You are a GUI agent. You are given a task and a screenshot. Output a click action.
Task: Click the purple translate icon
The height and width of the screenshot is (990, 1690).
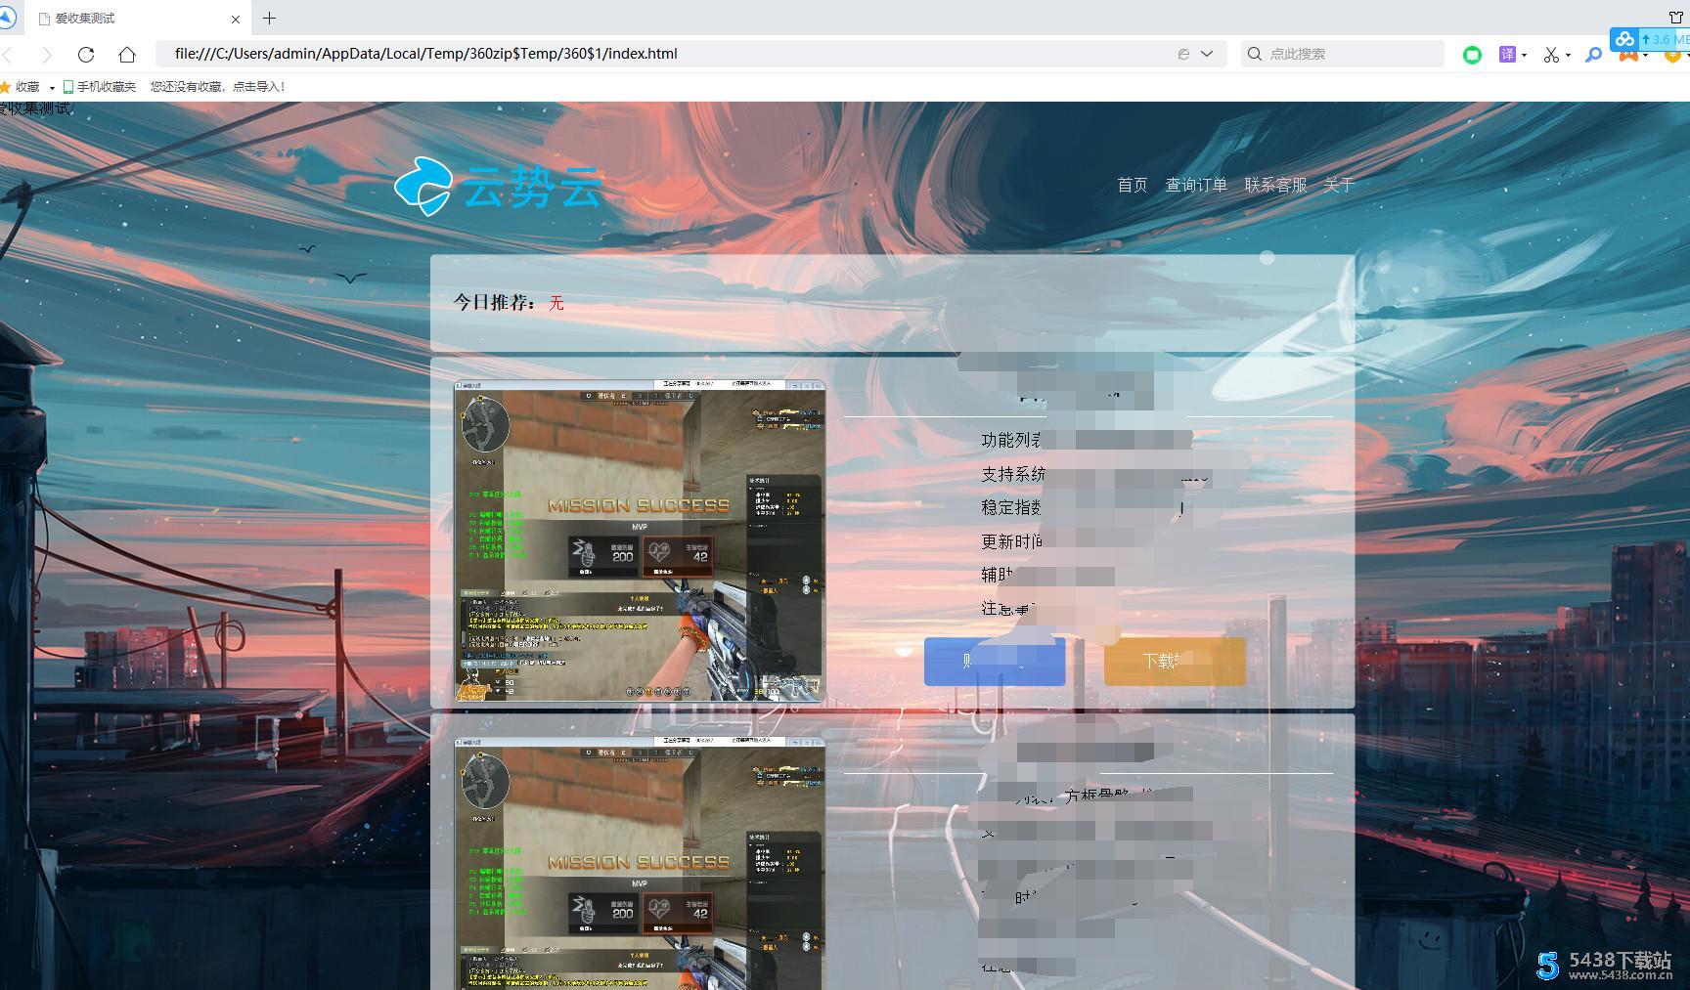pyautogui.click(x=1507, y=55)
